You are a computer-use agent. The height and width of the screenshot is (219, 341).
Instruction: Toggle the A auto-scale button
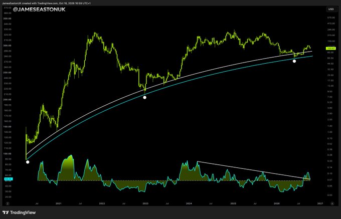[x=332, y=203]
